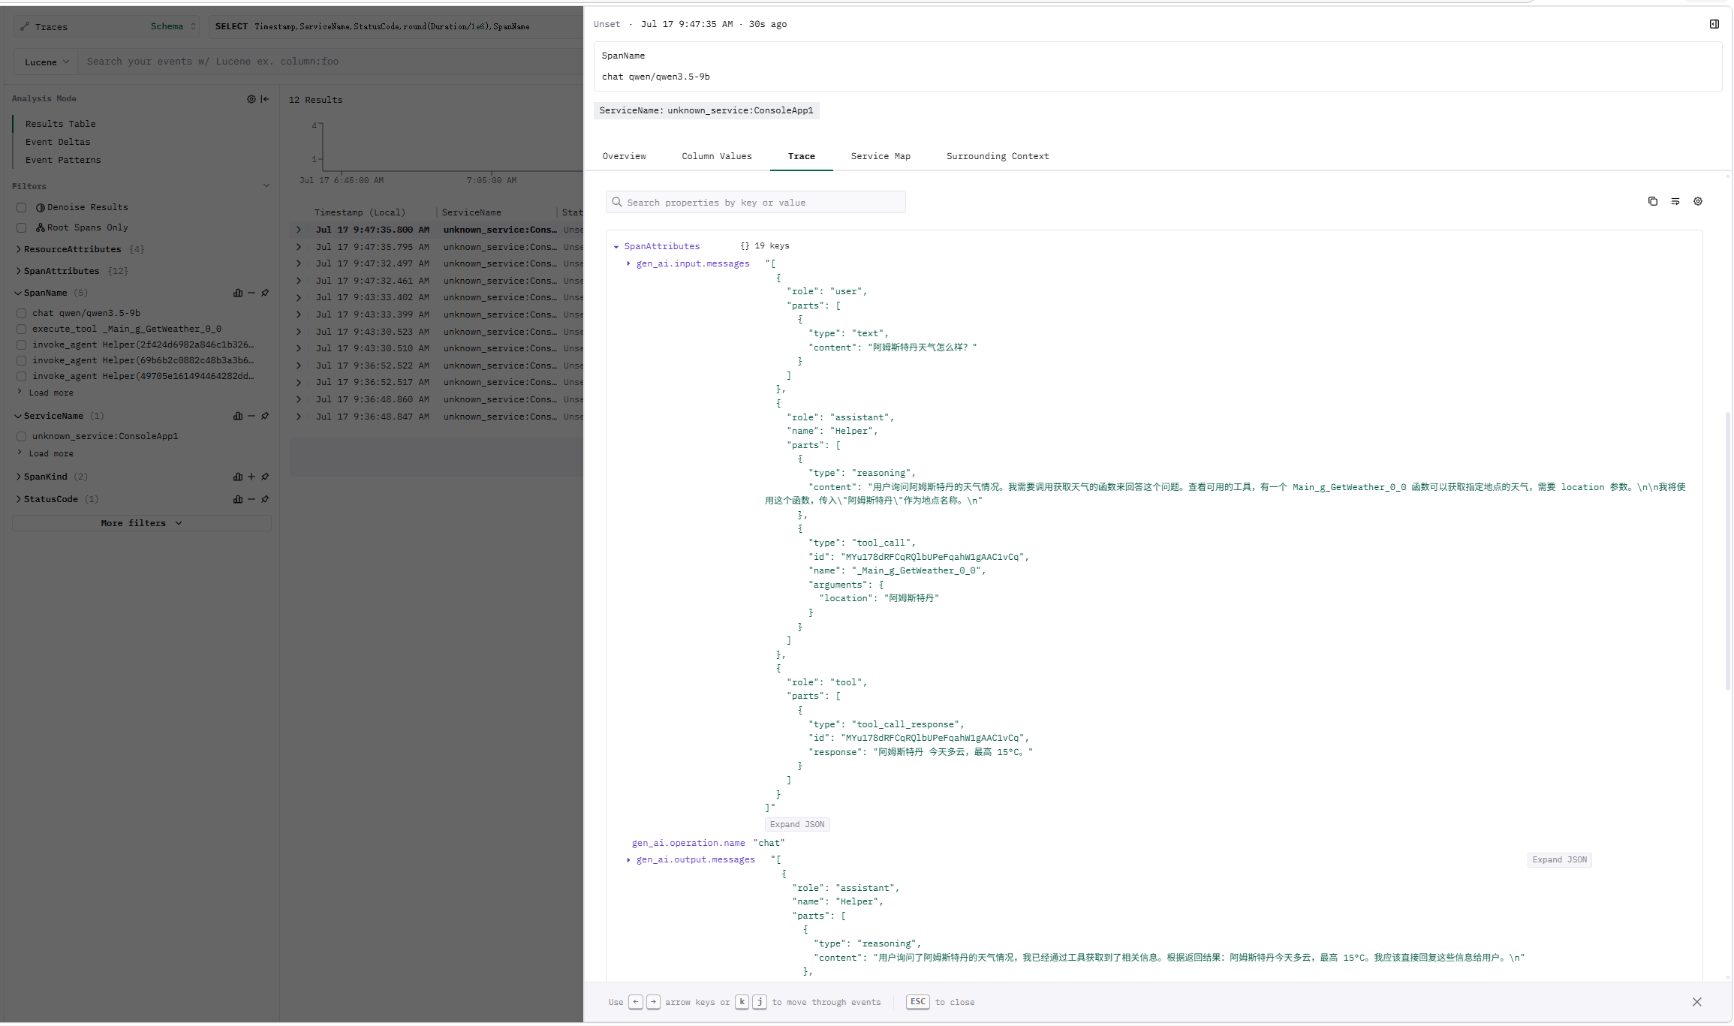Collapse SpanAttributes tree in the detail panel
The width and height of the screenshot is (1734, 1026).
click(616, 246)
